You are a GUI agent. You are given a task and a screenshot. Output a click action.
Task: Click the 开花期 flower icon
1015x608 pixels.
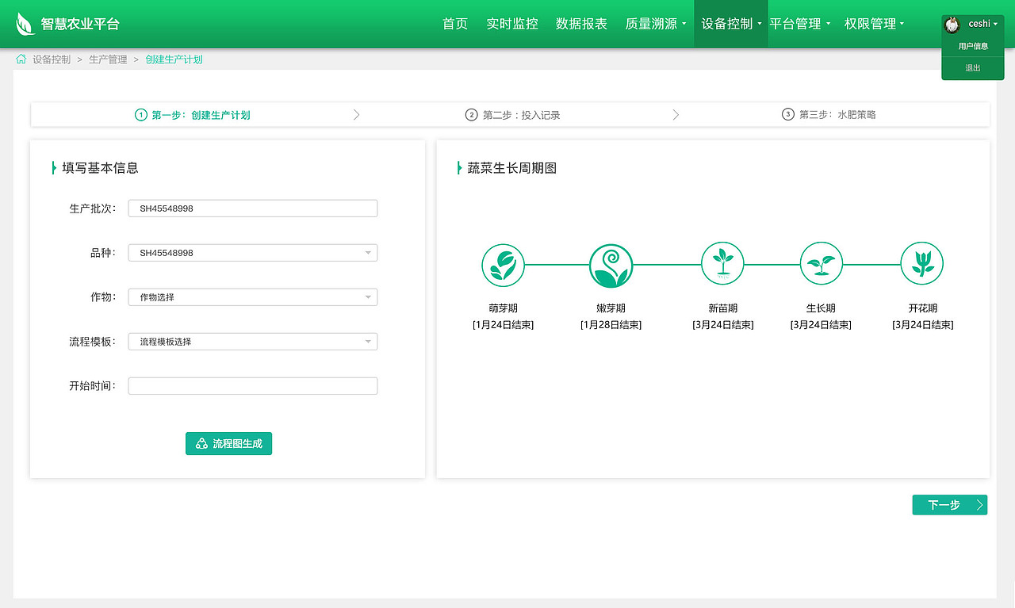(922, 263)
